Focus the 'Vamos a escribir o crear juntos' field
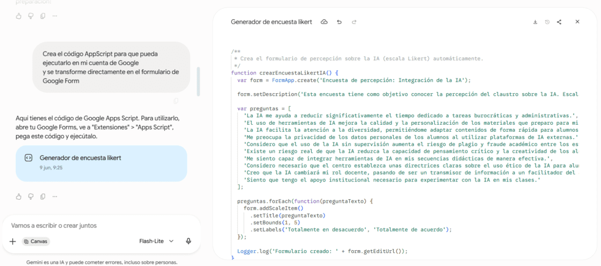This screenshot has height=266, width=601. (102, 226)
